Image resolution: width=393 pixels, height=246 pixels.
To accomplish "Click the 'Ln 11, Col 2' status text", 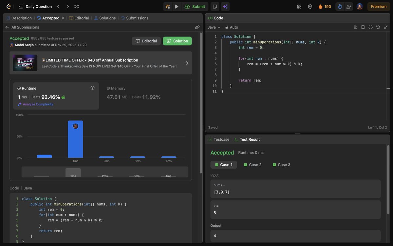I will pos(378,127).
